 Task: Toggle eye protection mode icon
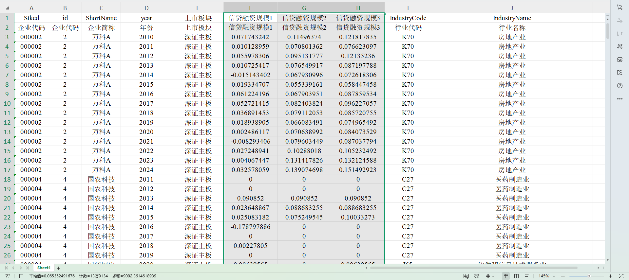pos(477,276)
